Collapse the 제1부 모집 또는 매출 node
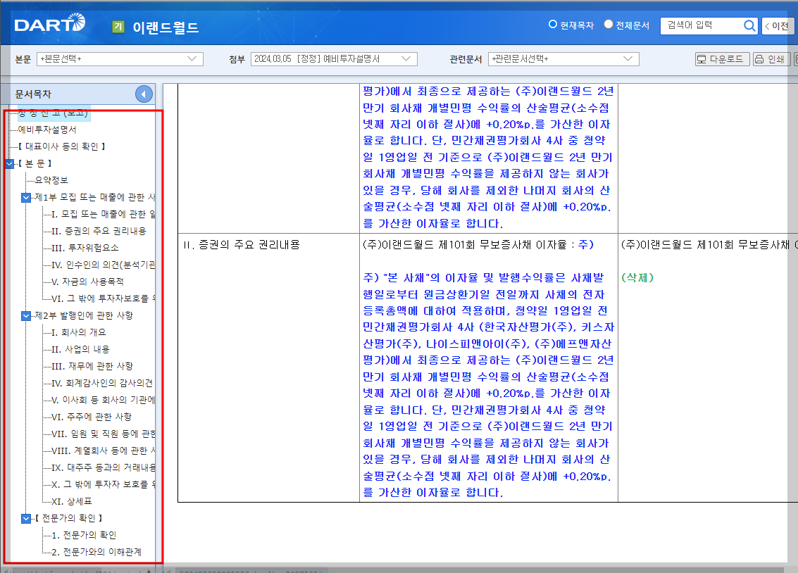This screenshot has height=573, width=798. point(27,197)
